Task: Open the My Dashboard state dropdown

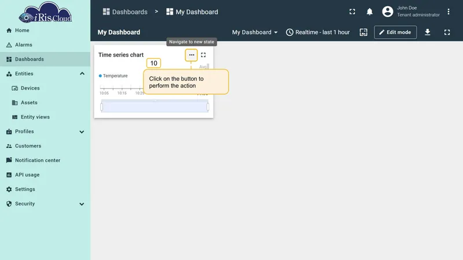Action: (x=255, y=32)
